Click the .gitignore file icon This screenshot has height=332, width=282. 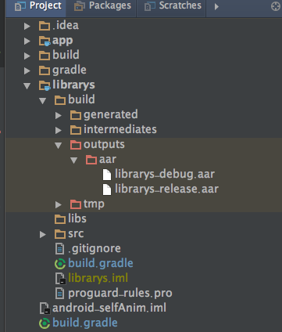point(59,249)
